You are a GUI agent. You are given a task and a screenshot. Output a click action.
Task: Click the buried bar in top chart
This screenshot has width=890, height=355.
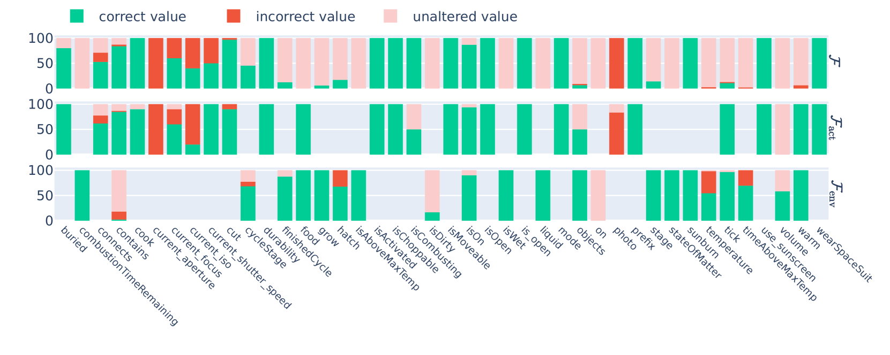coord(64,68)
